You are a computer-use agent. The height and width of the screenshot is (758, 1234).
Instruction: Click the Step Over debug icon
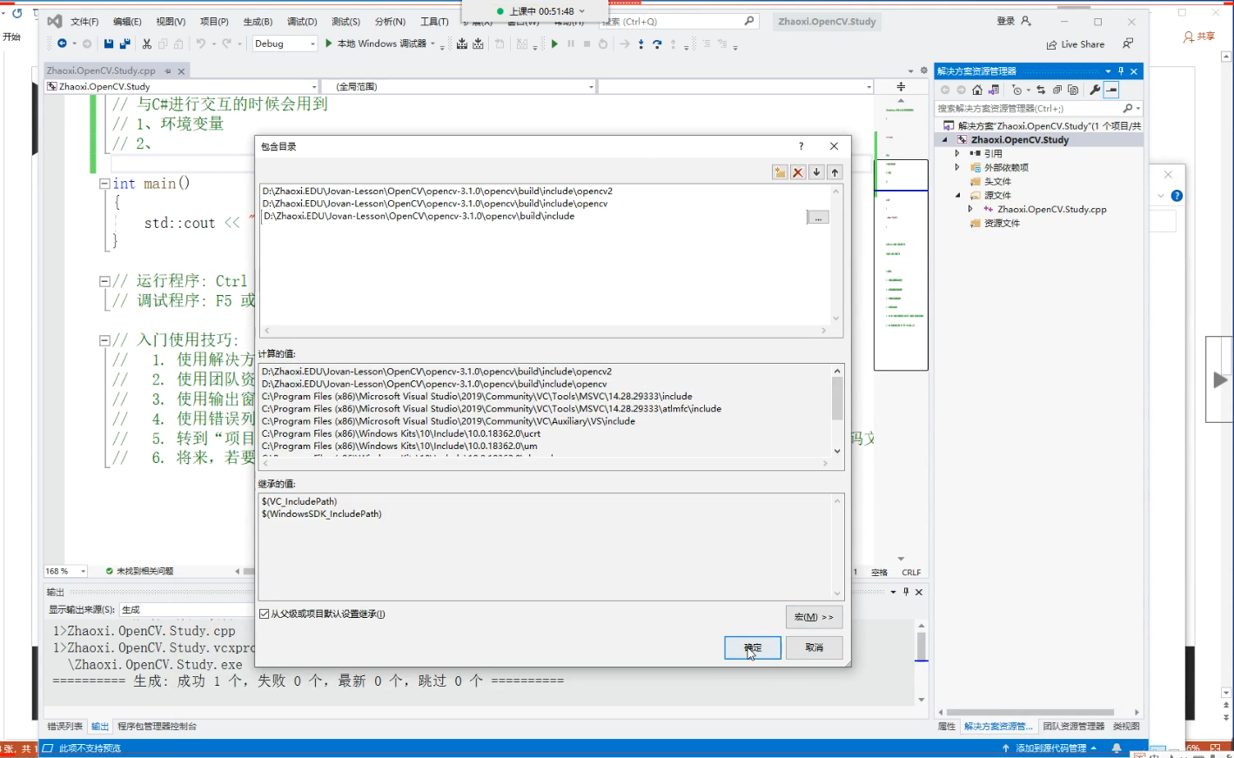point(657,44)
